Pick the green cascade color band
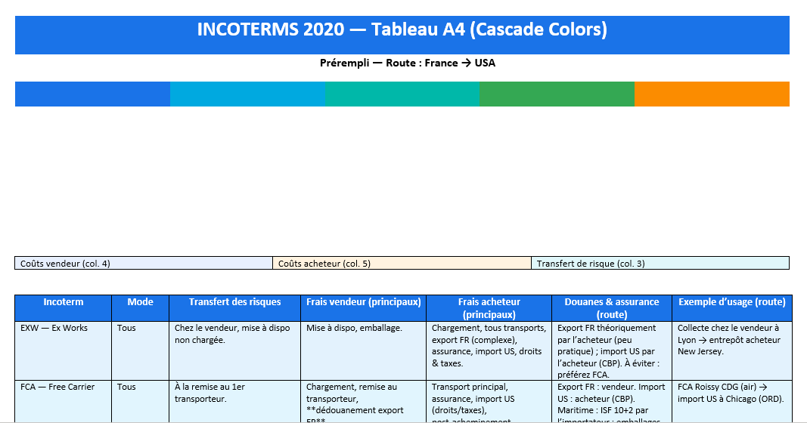This screenshot has width=807, height=423. [x=557, y=94]
